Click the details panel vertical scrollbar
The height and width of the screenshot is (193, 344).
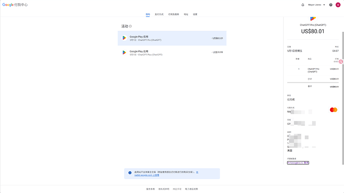pos(343,98)
